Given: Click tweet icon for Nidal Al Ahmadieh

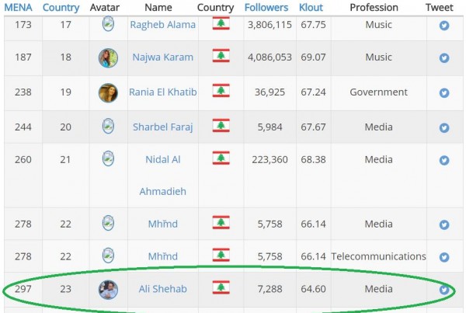Looking at the screenshot, I should pos(444,160).
